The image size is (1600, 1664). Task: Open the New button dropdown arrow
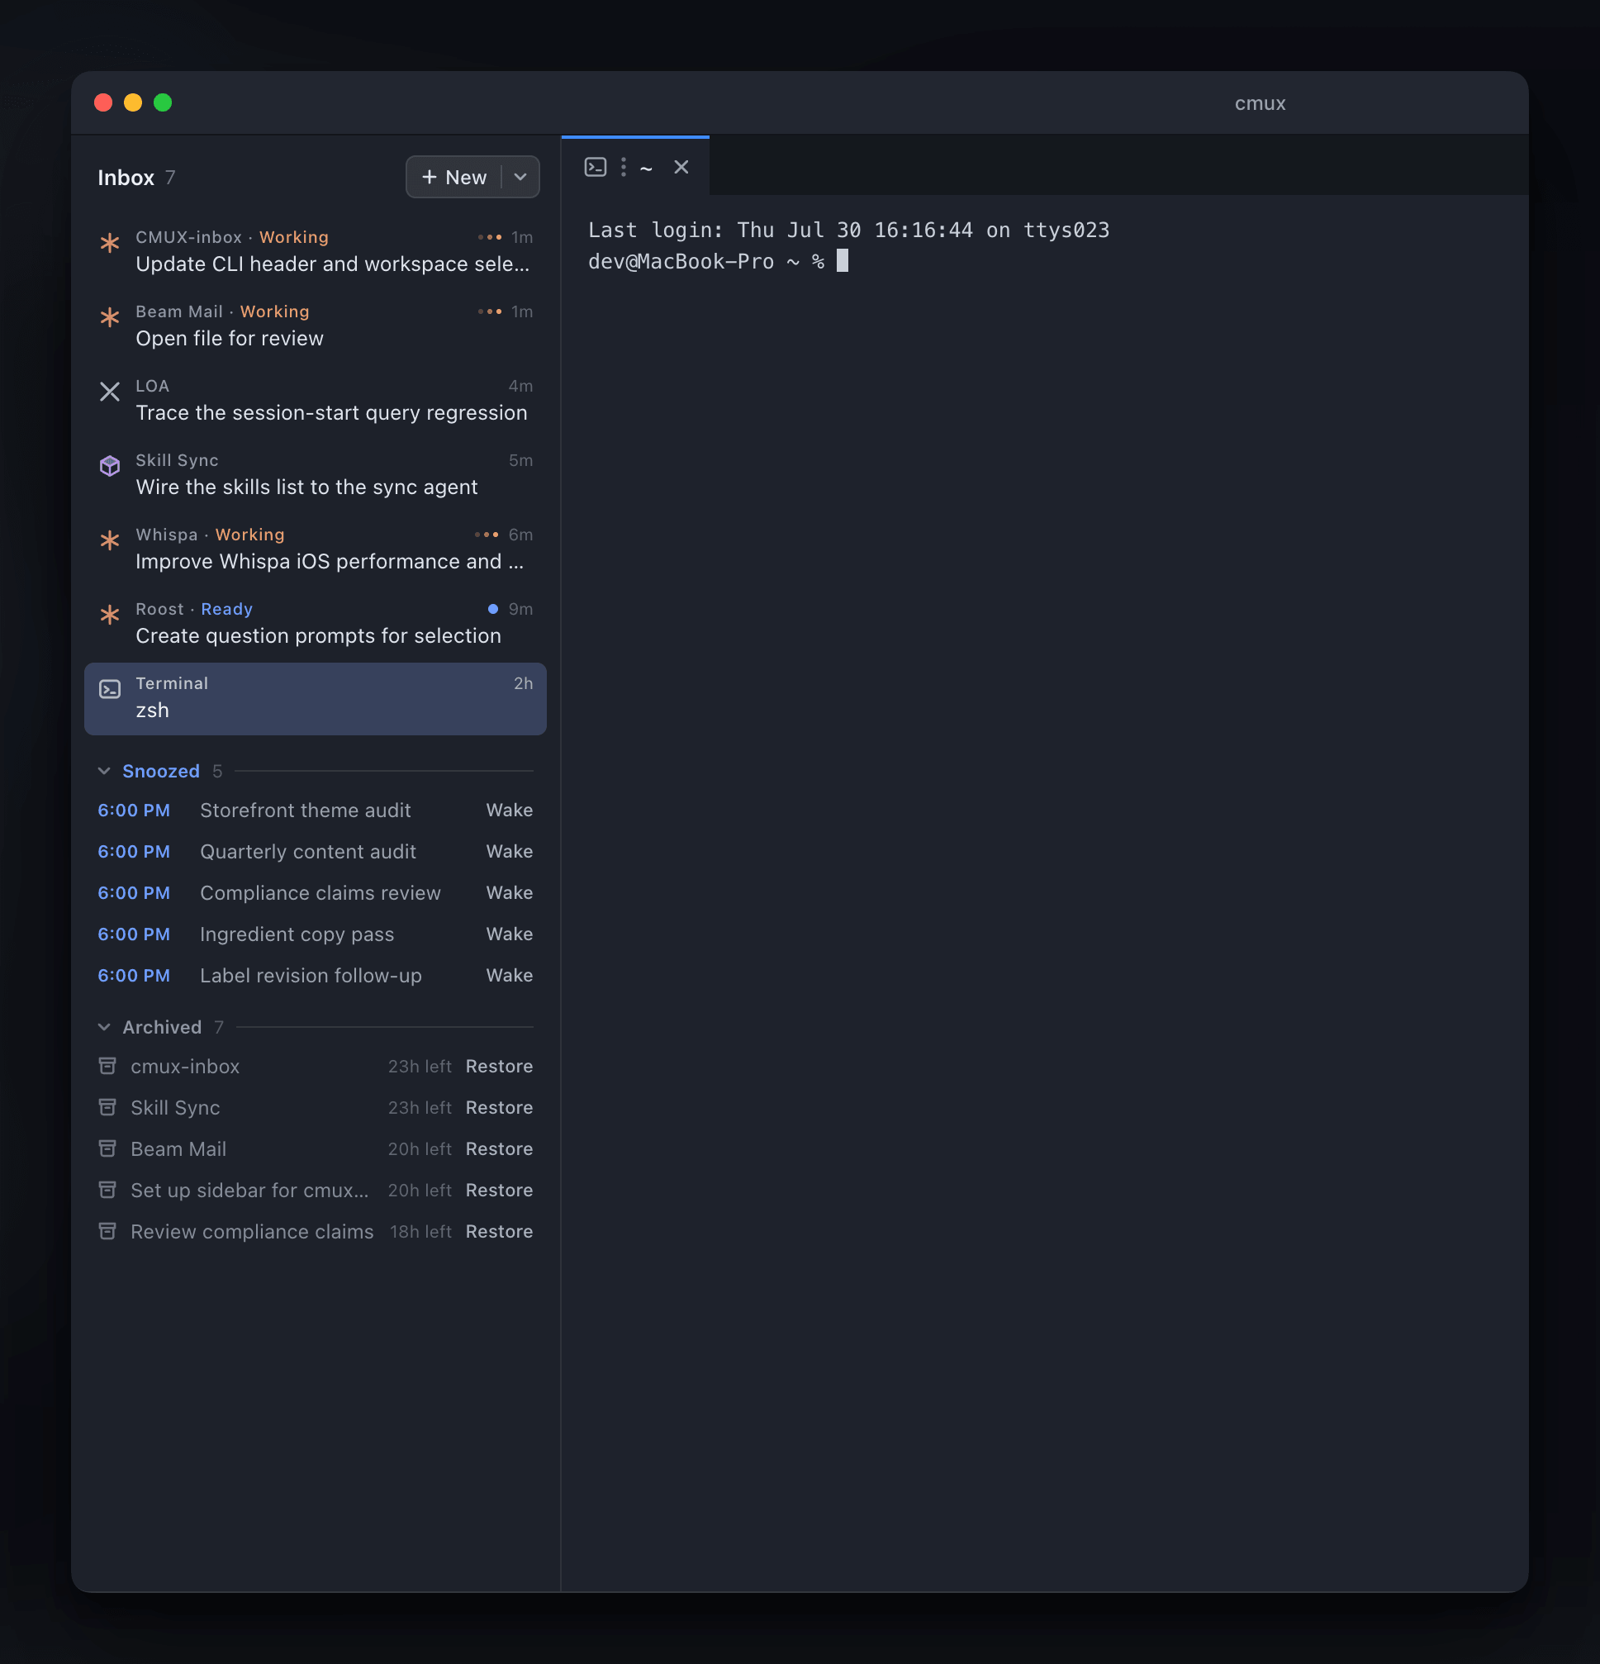tap(520, 178)
